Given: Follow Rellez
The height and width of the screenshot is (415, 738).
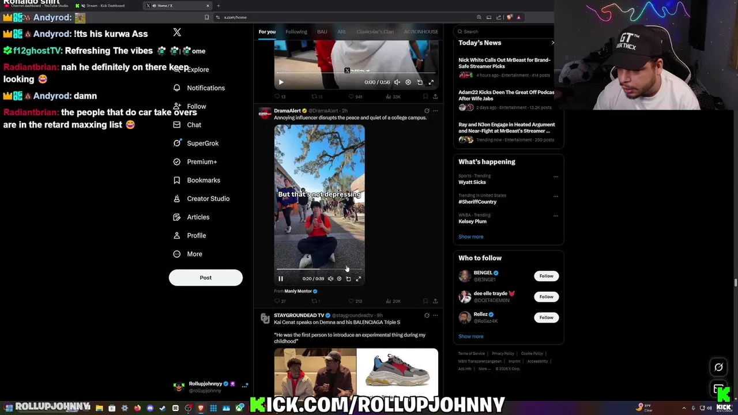Looking at the screenshot, I should (x=546, y=318).
